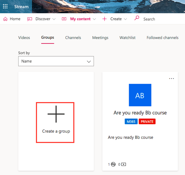Open the app launcher waffle icon

5,6
